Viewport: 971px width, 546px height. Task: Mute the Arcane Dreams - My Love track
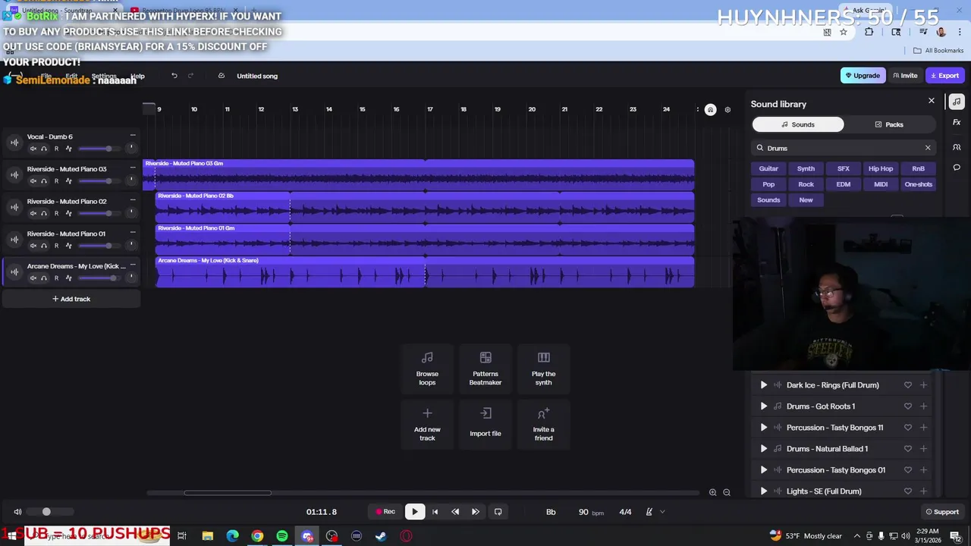coord(33,278)
